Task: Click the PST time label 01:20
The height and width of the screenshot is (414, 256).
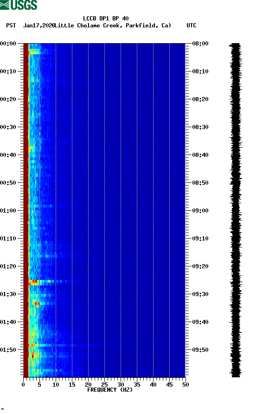Action: pos(8,266)
